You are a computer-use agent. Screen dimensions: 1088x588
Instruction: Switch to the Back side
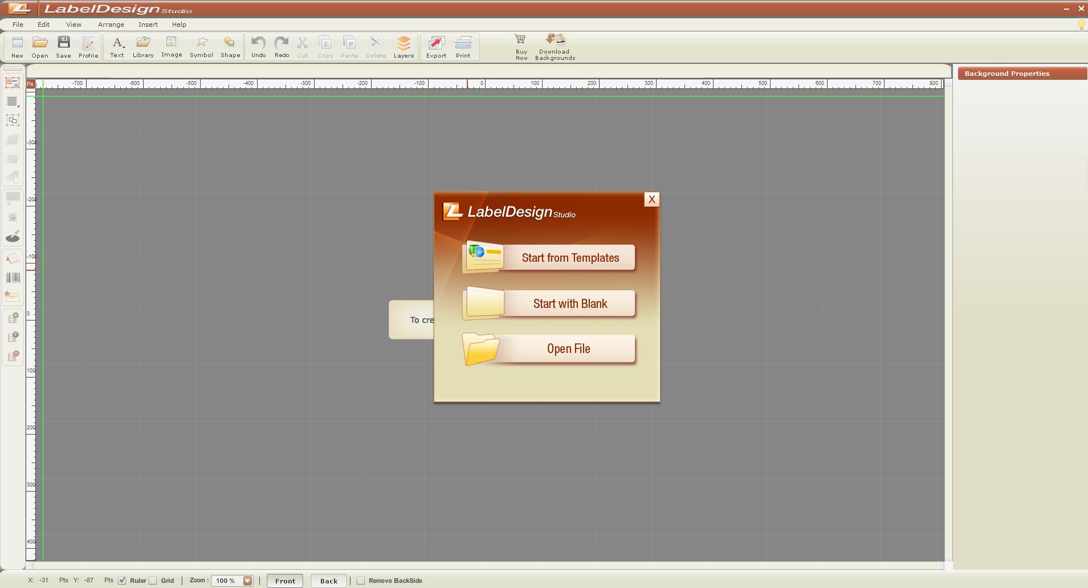[x=329, y=581]
